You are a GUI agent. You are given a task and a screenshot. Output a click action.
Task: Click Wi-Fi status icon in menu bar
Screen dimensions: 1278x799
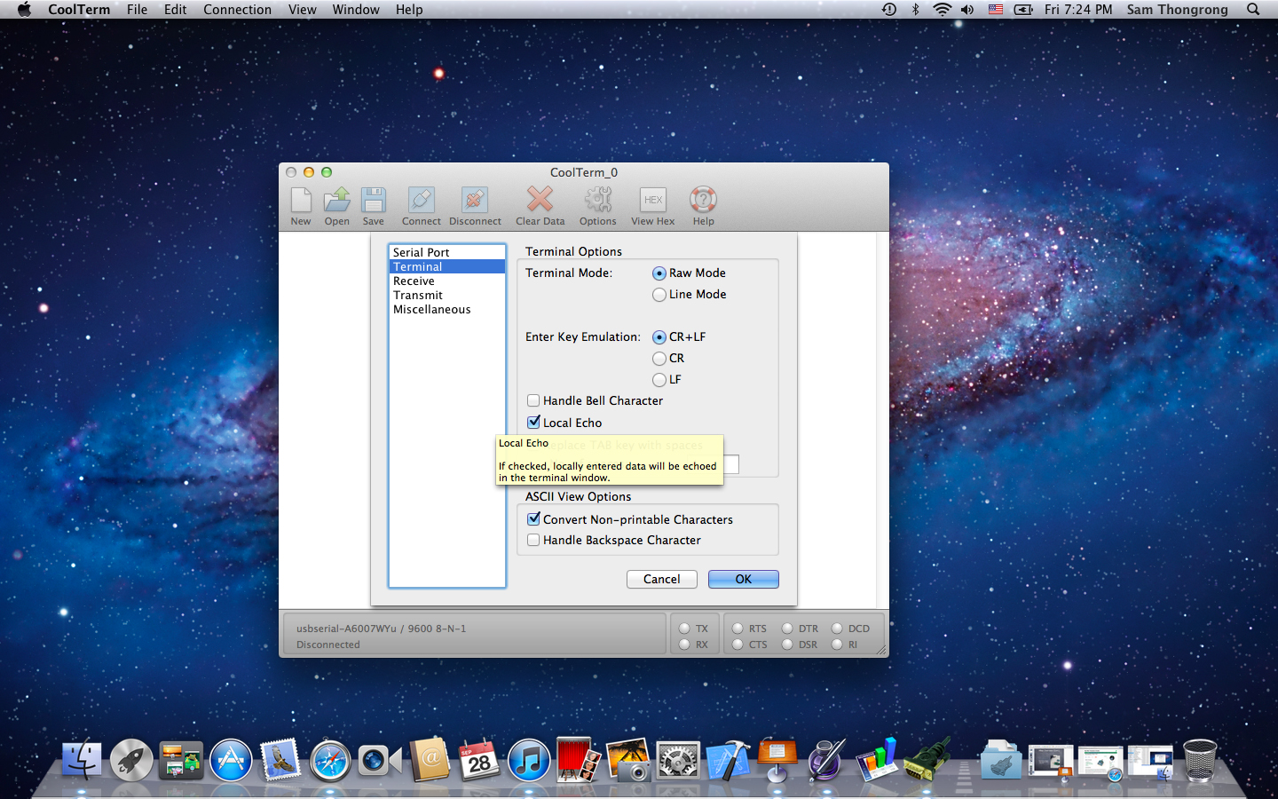coord(942,10)
